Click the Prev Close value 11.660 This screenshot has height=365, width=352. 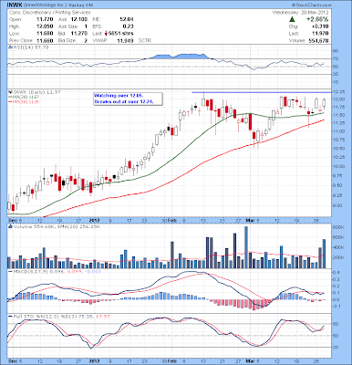[x=45, y=40]
